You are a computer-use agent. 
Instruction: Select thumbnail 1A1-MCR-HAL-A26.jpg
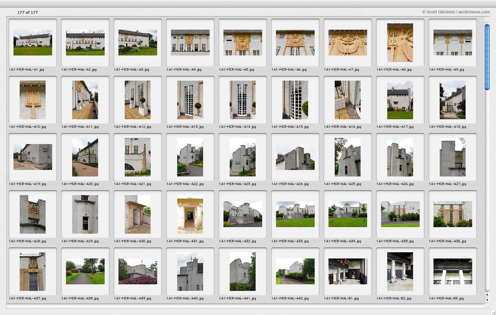400,157
